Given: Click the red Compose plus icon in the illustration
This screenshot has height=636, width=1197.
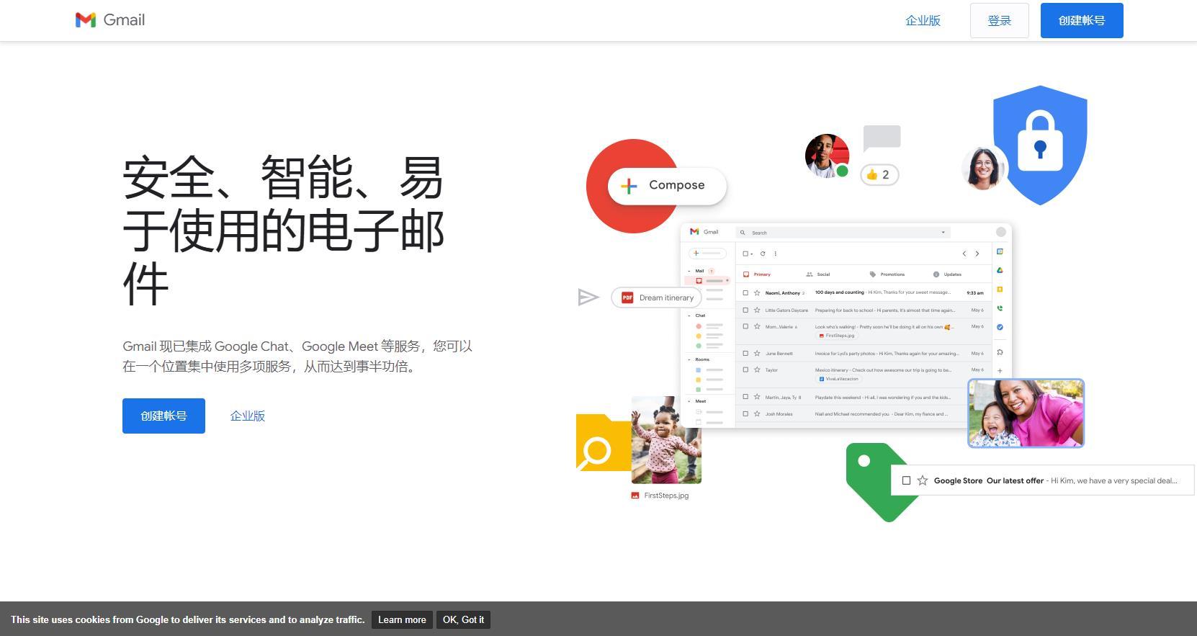Looking at the screenshot, I should pos(629,186).
